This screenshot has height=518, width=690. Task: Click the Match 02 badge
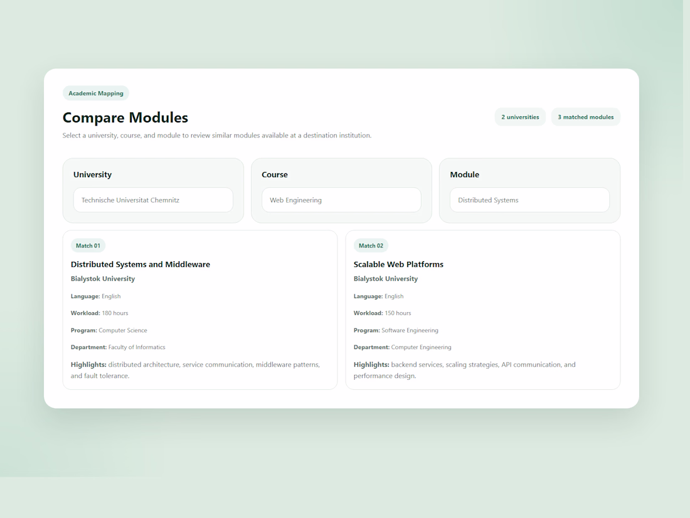(371, 246)
